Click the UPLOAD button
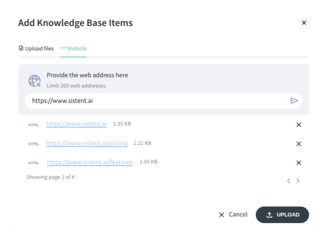Image resolution: width=326 pixels, height=240 pixels. point(282,214)
